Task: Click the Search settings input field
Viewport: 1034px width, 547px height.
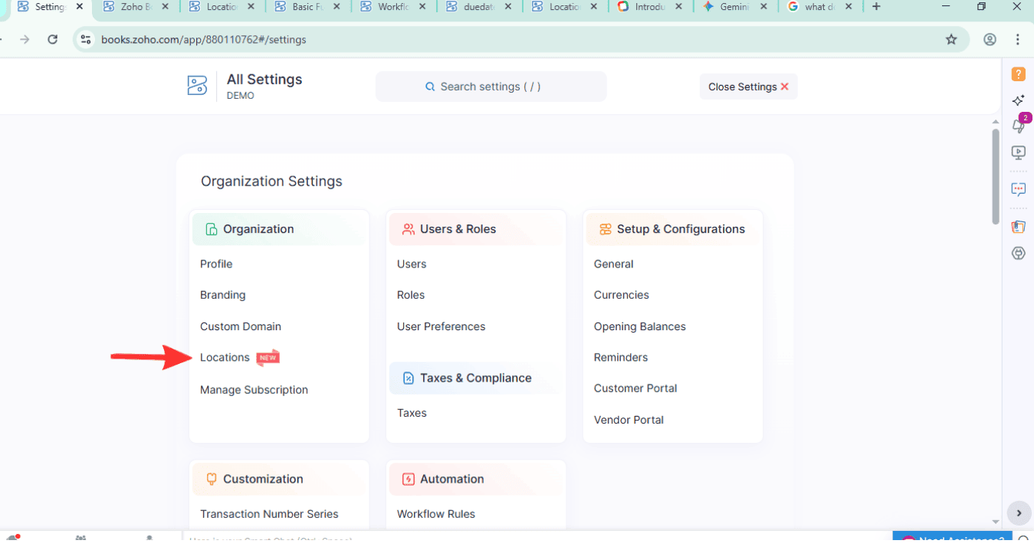Action: (x=490, y=87)
